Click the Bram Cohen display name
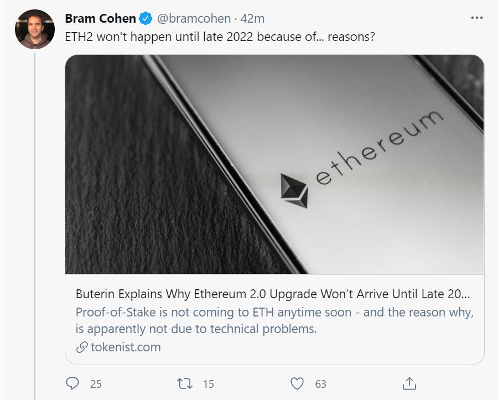This screenshot has width=498, height=400. click(x=100, y=18)
